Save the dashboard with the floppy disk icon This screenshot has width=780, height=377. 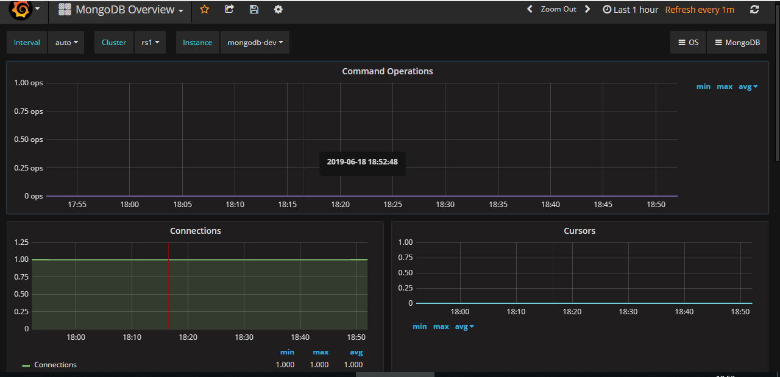coord(254,9)
